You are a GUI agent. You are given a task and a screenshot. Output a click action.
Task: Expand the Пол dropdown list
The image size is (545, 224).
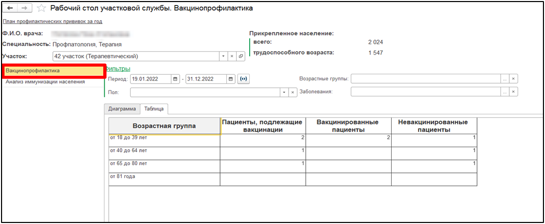284,92
